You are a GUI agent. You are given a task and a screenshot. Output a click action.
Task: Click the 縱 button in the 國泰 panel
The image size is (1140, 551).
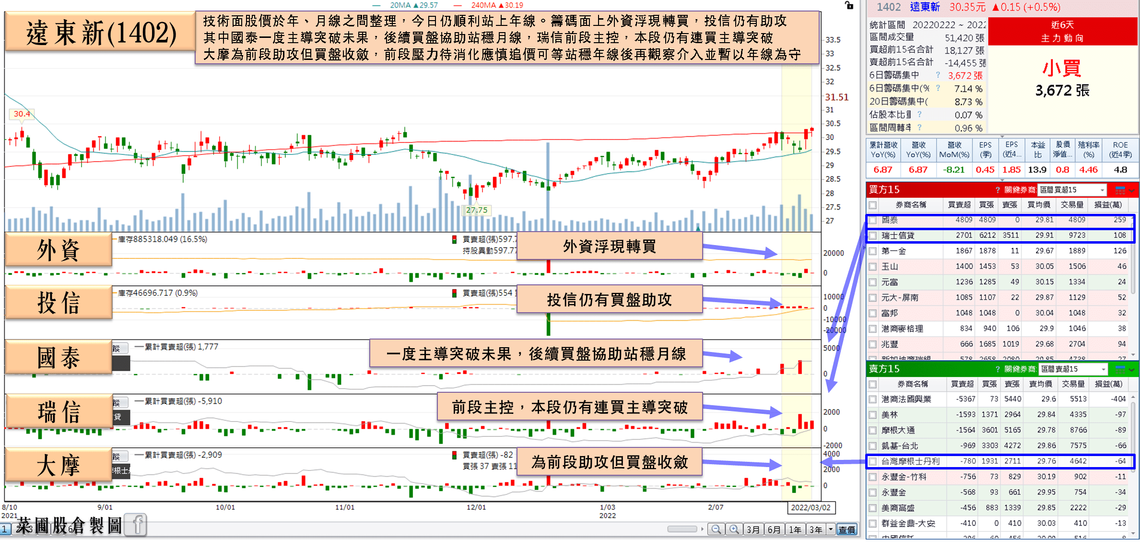[120, 349]
